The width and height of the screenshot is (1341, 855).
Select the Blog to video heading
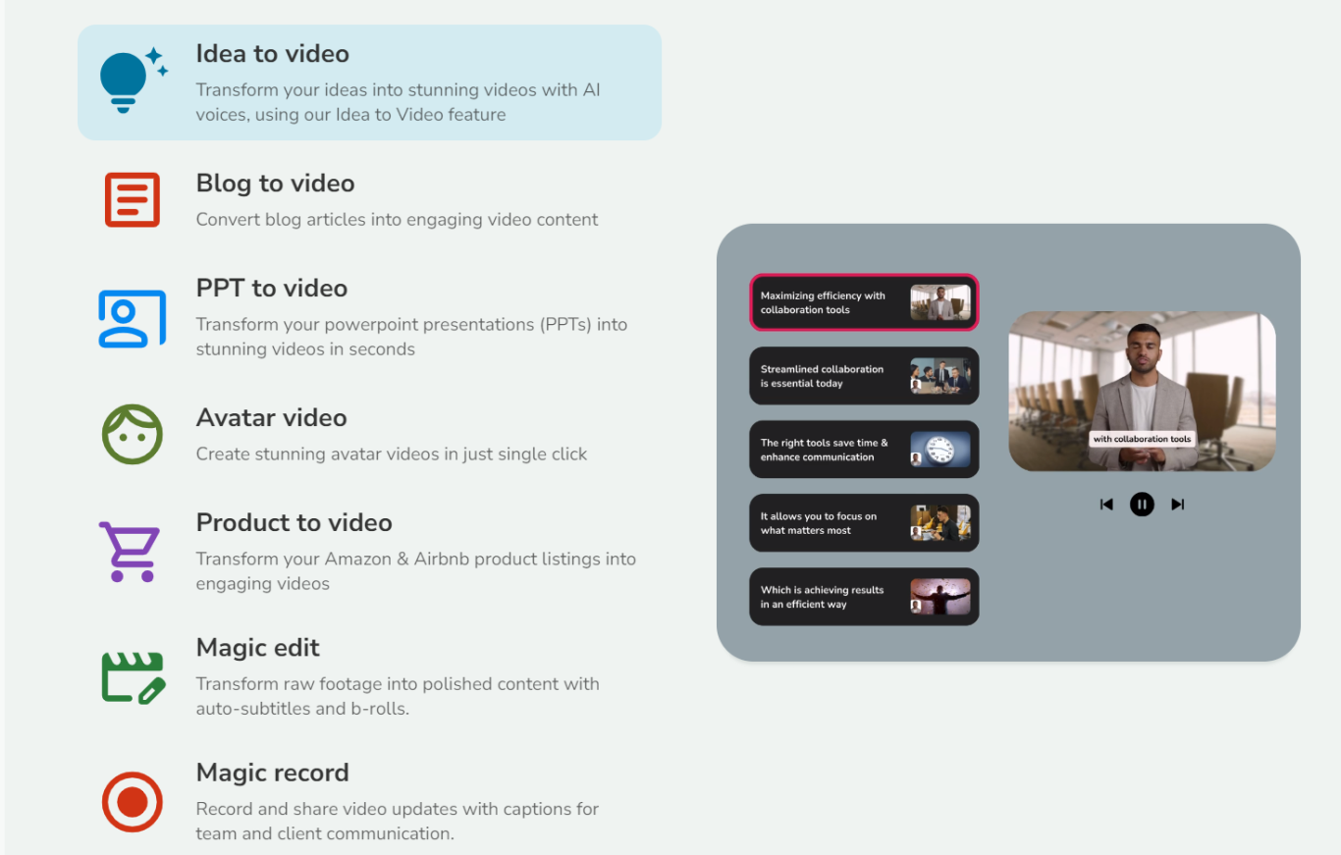point(275,183)
